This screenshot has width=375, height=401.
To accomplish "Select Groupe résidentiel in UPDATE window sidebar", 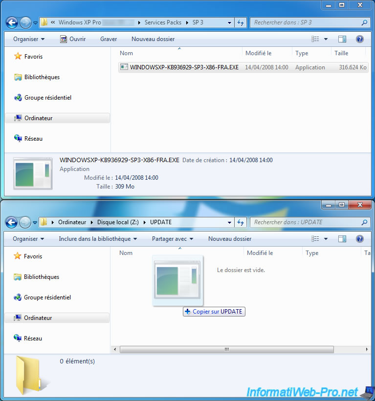I will pos(42,297).
